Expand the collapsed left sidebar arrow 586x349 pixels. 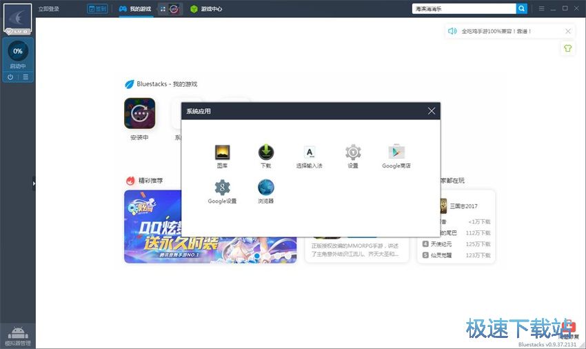(34, 183)
